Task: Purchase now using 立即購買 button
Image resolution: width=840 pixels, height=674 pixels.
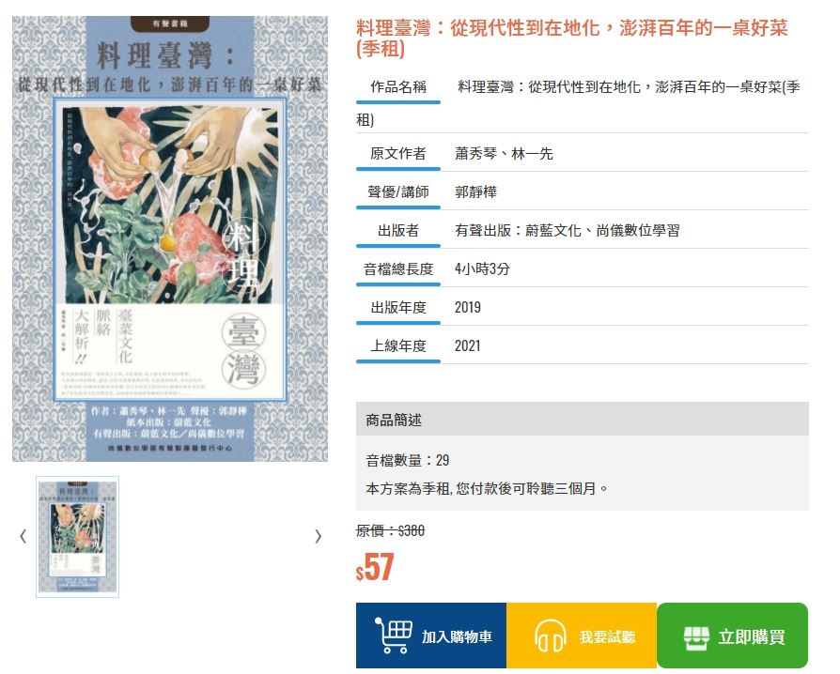Action: tap(732, 636)
